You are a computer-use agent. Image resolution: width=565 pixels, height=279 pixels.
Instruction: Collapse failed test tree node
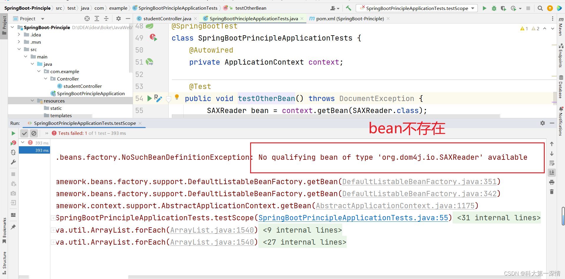pyautogui.click(x=23, y=142)
